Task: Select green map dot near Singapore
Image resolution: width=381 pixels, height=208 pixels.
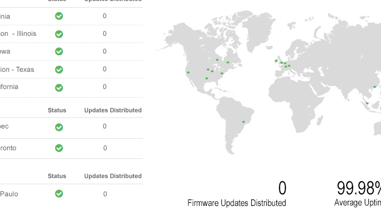Action: pos(367,103)
